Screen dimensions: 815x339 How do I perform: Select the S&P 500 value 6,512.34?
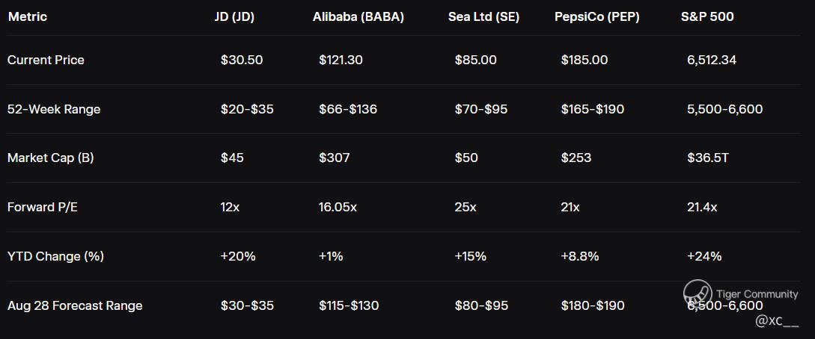coord(711,60)
